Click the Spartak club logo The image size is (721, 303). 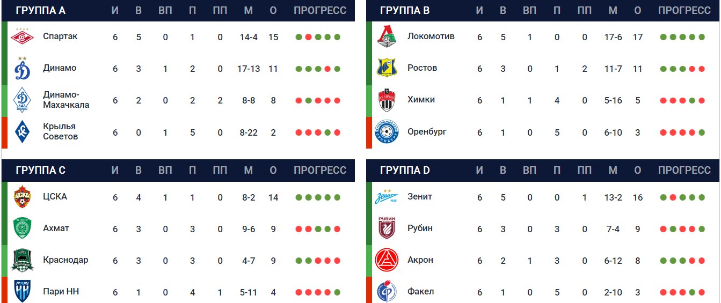tap(22, 36)
